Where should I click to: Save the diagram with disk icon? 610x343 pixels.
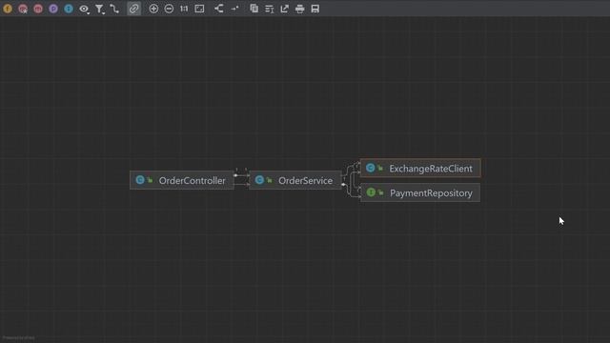315,9
